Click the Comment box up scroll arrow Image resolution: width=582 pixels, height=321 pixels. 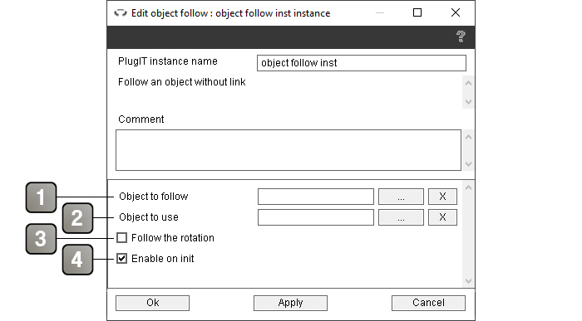click(x=468, y=137)
